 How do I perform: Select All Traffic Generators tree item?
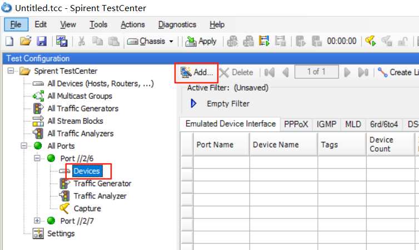point(83,108)
